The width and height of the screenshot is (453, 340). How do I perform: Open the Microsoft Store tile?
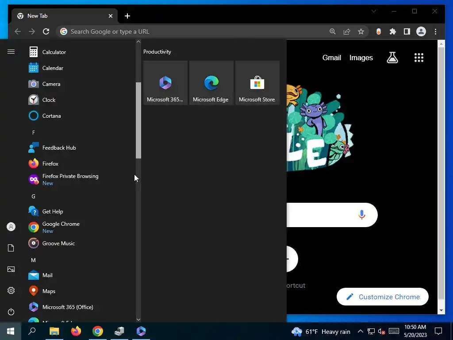[257, 83]
